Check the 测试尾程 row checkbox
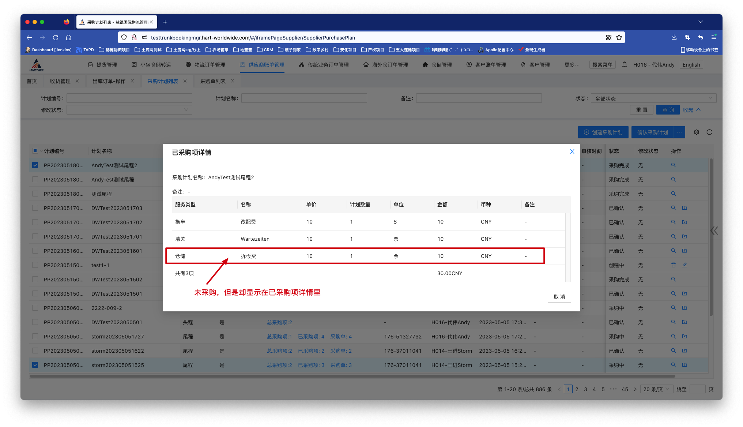743x427 pixels. [x=35, y=194]
